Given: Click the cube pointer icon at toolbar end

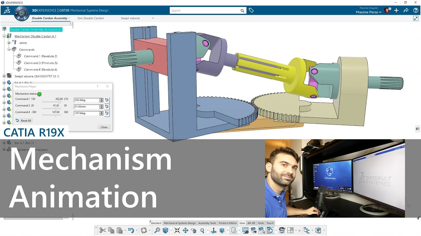Looking at the screenshot, I should click(x=318, y=230).
